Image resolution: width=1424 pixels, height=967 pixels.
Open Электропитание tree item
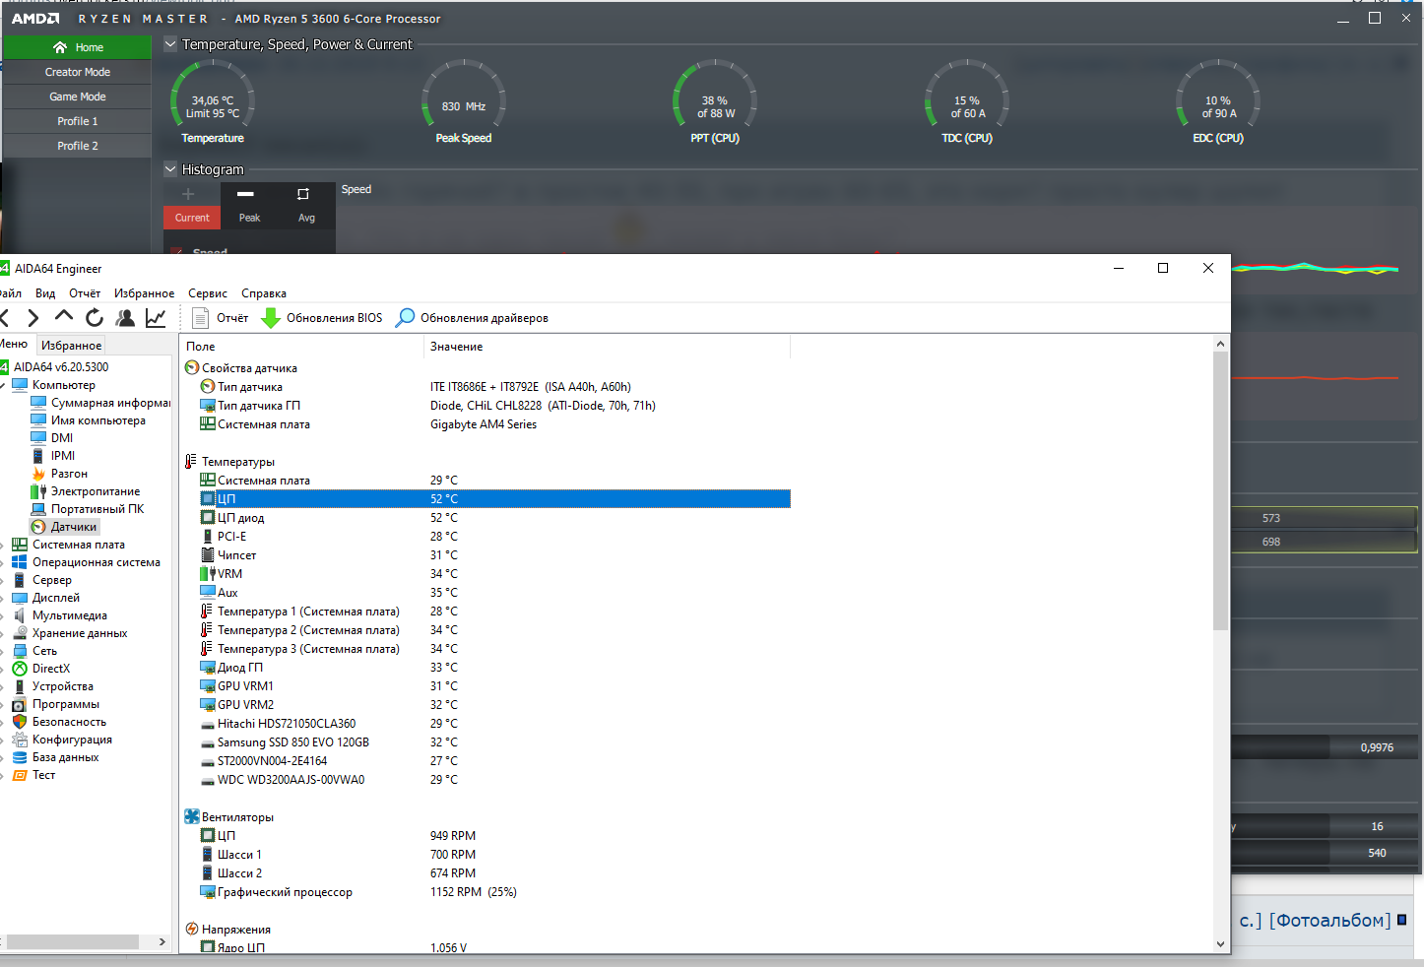pos(96,491)
